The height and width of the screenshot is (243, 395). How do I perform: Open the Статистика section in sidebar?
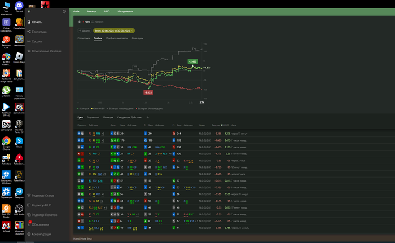pyautogui.click(x=37, y=32)
